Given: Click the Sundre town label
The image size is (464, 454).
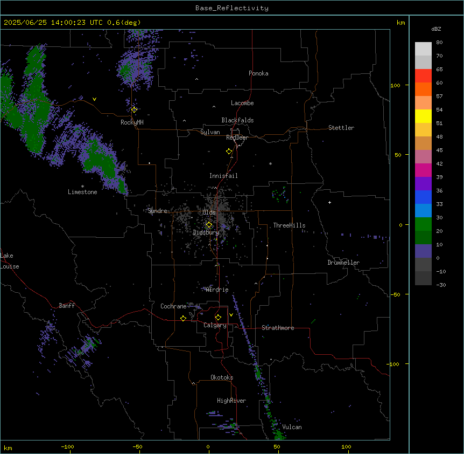Looking at the screenshot, I should click(x=157, y=211).
